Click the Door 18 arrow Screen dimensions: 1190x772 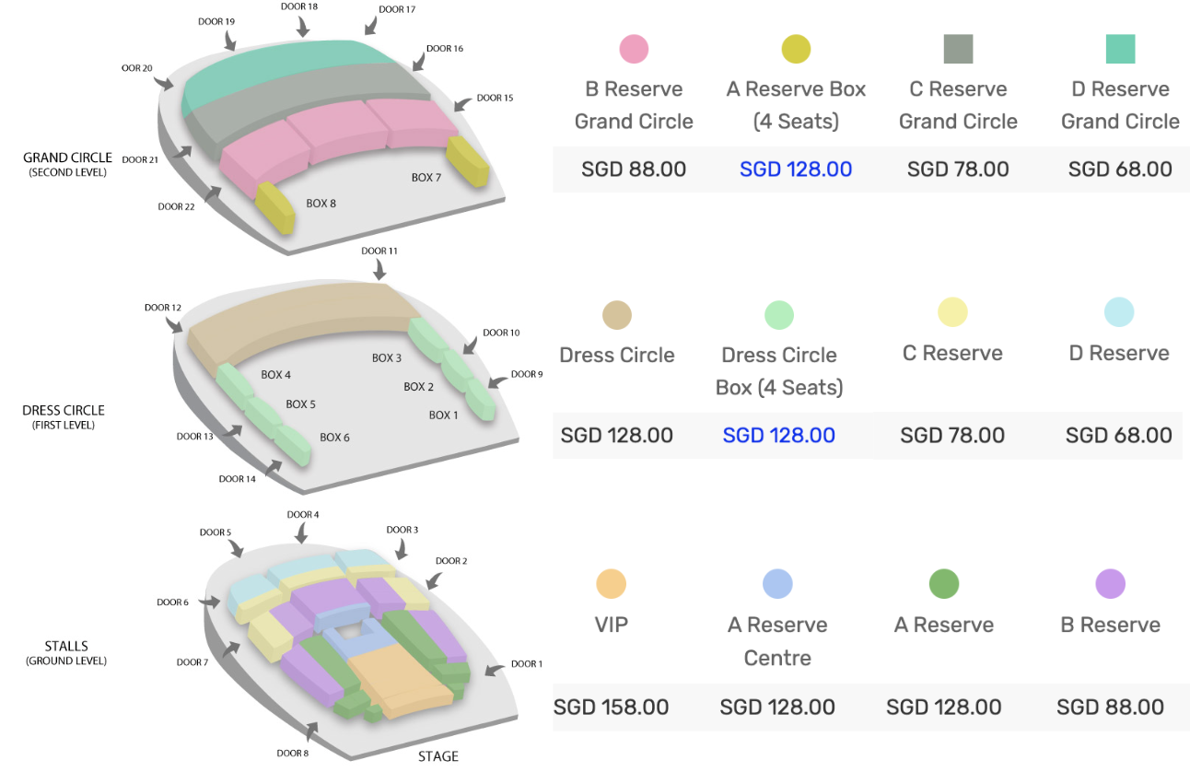point(303,28)
